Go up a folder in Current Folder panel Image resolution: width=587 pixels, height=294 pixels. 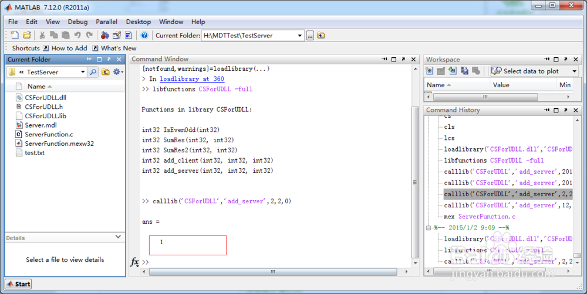[106, 71]
